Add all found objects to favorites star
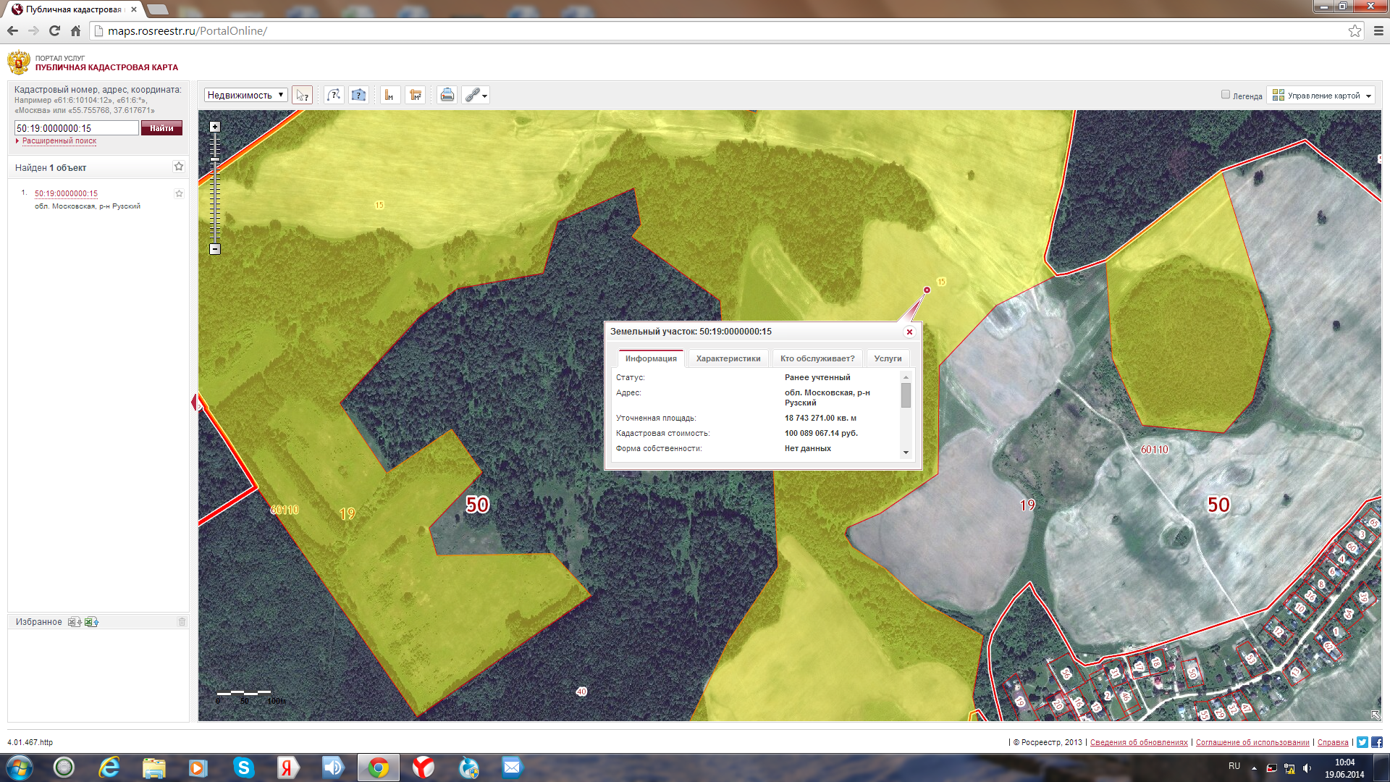This screenshot has height=782, width=1390. point(179,167)
